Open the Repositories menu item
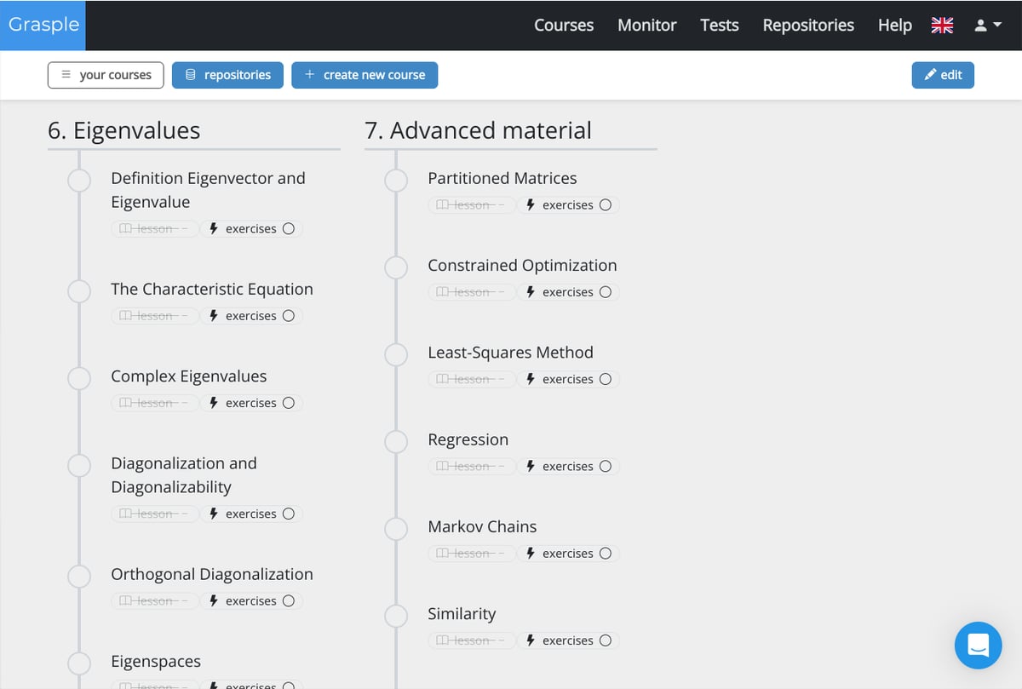 coord(807,26)
